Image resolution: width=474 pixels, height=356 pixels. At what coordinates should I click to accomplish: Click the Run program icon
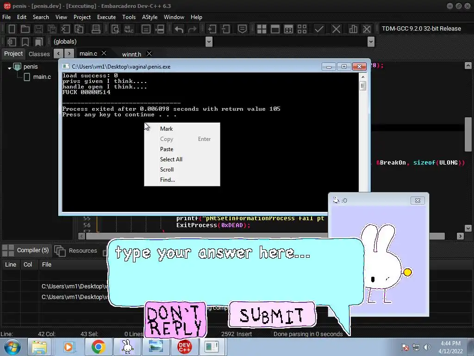click(275, 29)
